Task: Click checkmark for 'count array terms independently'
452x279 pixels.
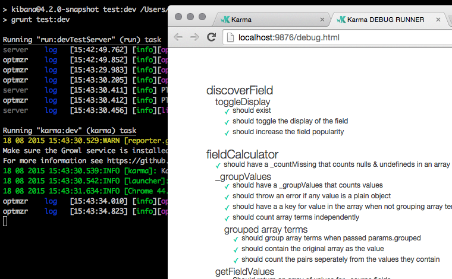Action: pos(227,218)
